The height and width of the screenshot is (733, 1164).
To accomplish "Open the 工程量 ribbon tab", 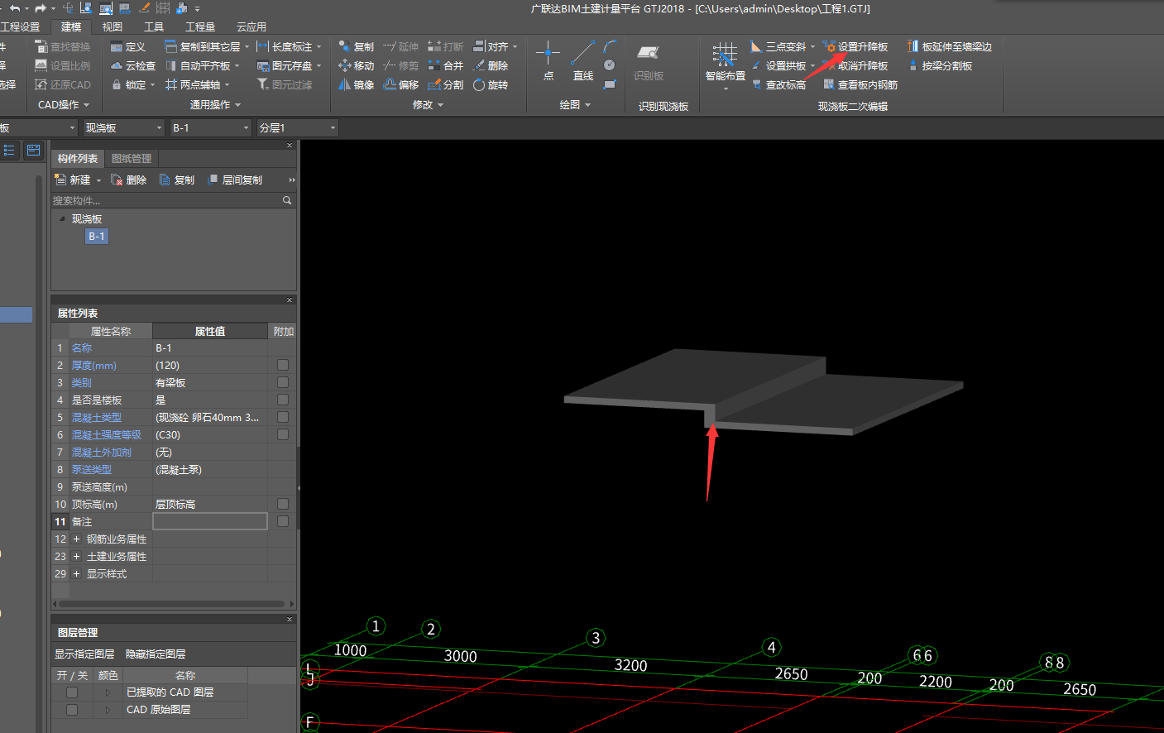I will (x=200, y=26).
